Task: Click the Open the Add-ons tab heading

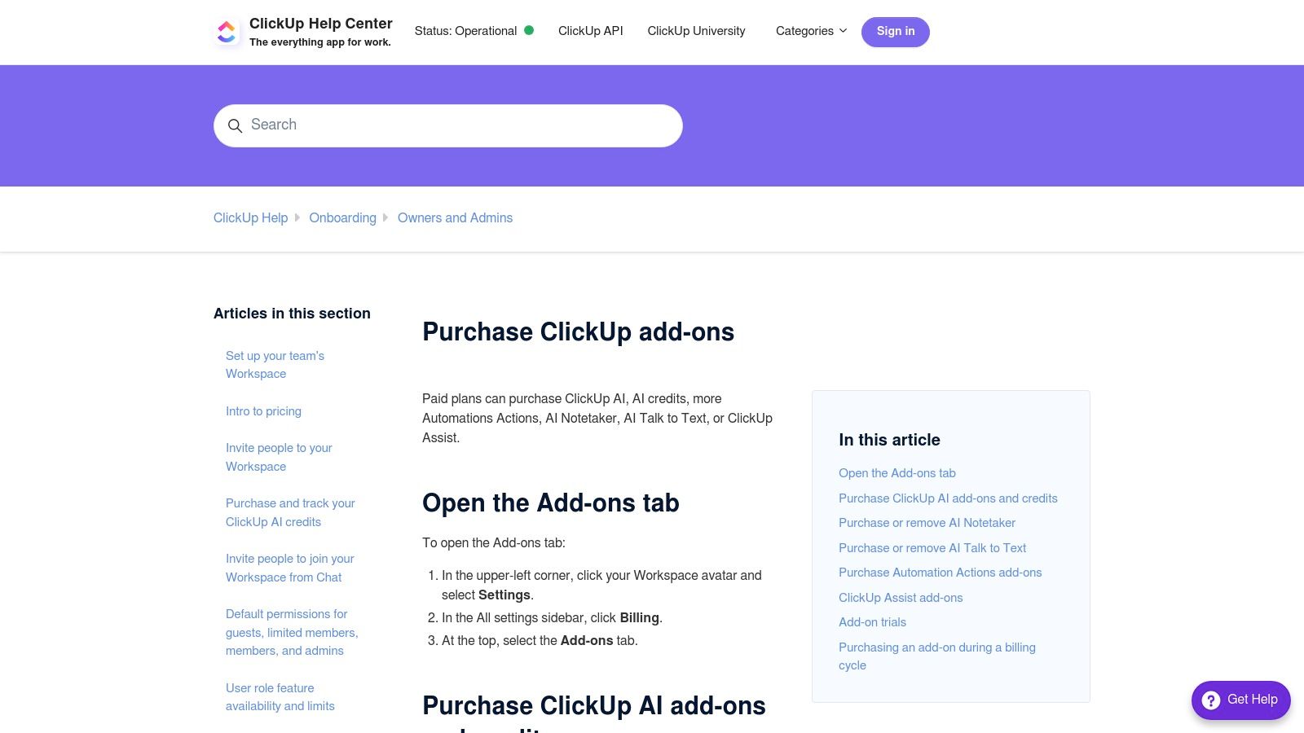Action: pos(551,503)
